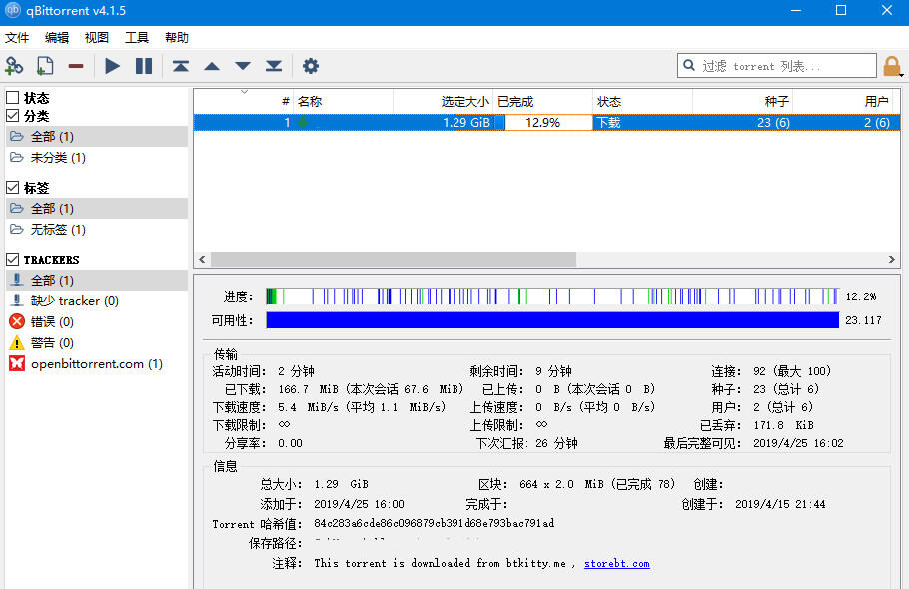Click the torrent hash value text
Image resolution: width=909 pixels, height=589 pixels.
pos(435,523)
